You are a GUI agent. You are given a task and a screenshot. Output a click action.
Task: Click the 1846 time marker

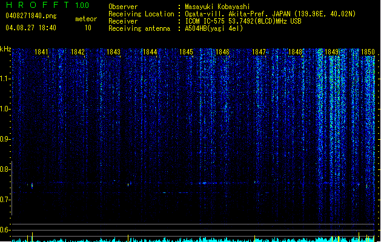[222, 52]
